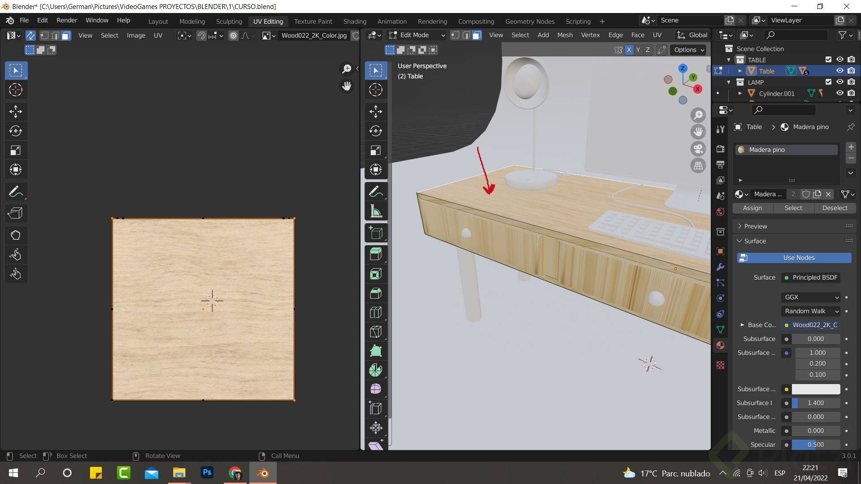Uncheck the LAMP collection checkbox
861x484 pixels.
tap(828, 82)
